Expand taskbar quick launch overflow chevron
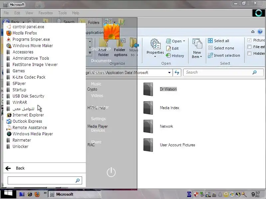Screen dimensions: 266x199 [45, 193]
